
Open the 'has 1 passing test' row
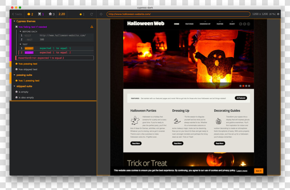click(29, 80)
